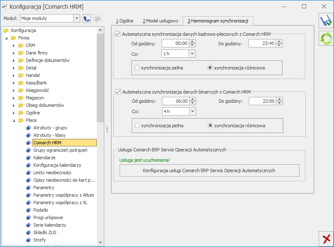Click the red X cancel icon
Screen dimensions: 334x247
pos(326,239)
